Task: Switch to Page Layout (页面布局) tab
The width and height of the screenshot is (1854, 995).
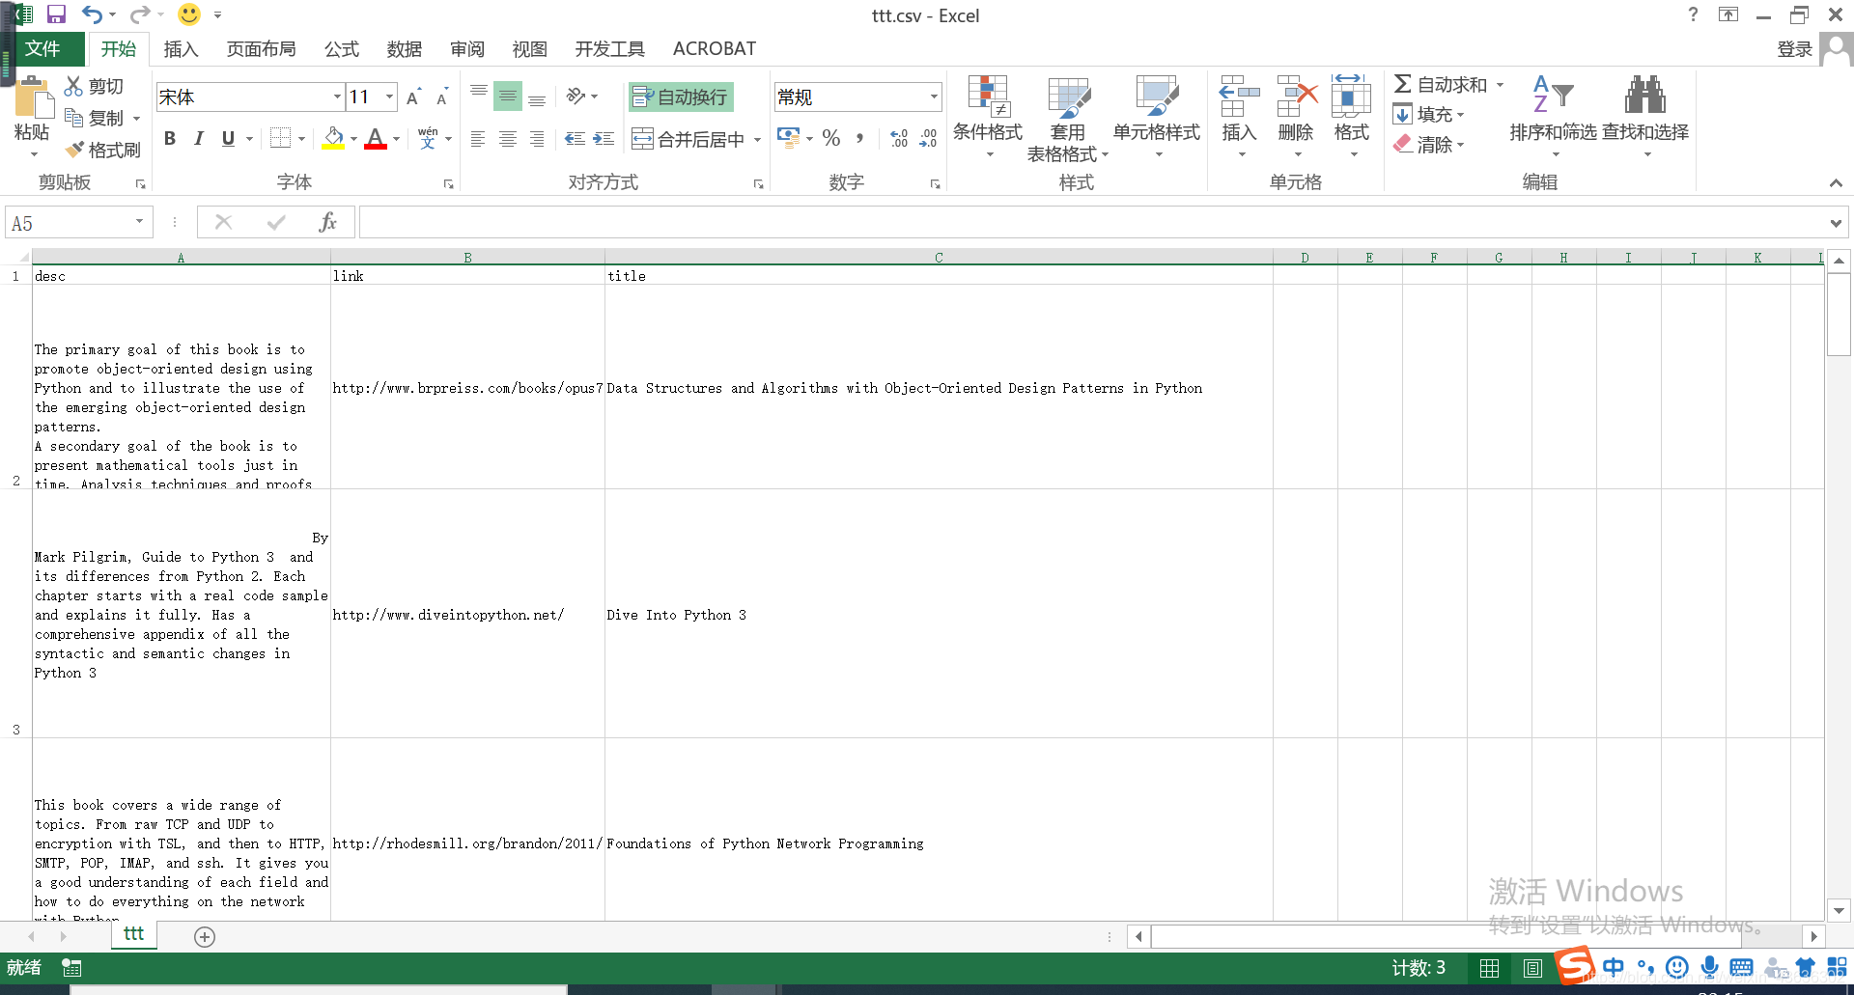Action: (261, 48)
